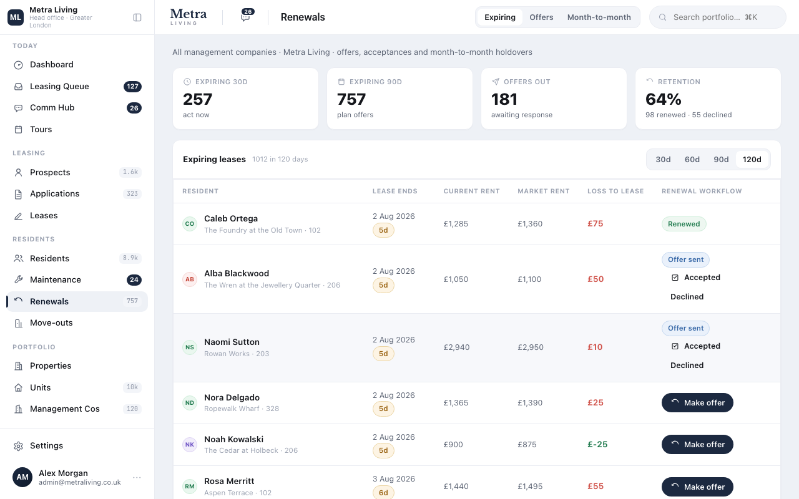Viewport: 799px width, 499px height.
Task: Collapse the sidebar panel icon
Action: [137, 17]
